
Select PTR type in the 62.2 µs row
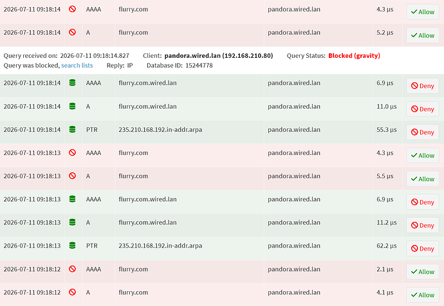[x=92, y=246]
